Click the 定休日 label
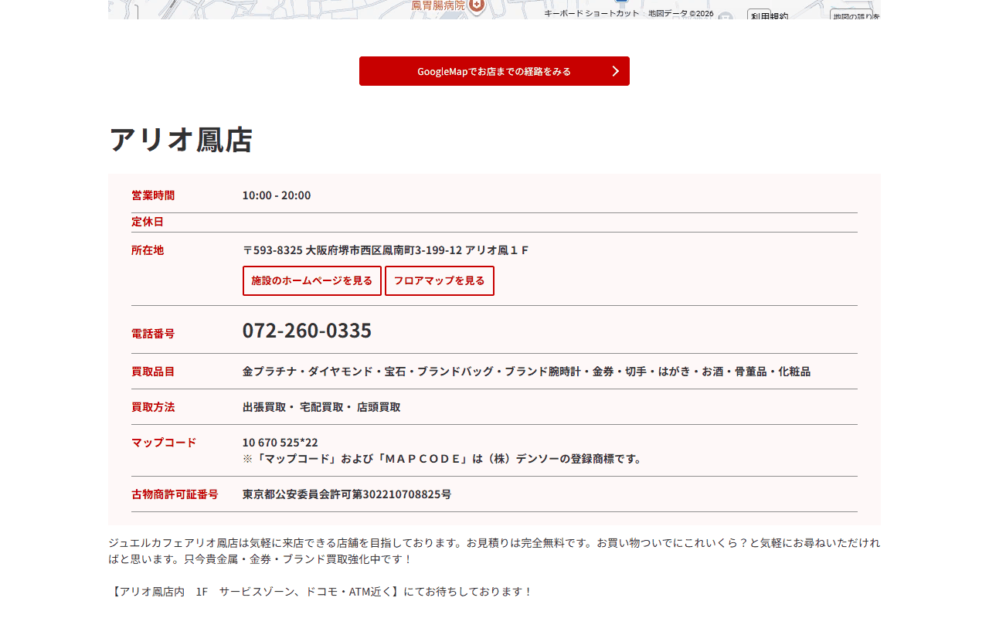Viewport: 989px width, 618px height. tap(148, 222)
